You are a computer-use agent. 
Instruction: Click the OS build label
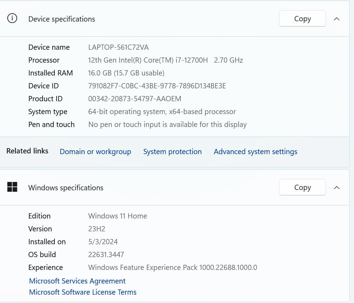[x=42, y=255]
